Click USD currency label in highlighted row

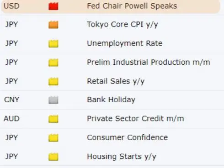11,6
